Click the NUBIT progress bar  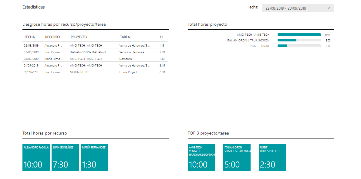pyautogui.click(x=299, y=46)
